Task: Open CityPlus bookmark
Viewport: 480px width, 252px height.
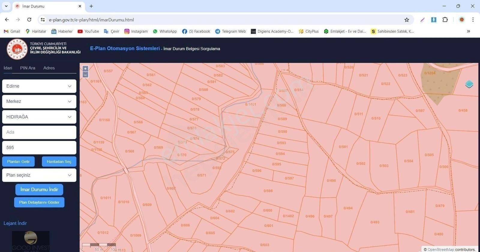Action: [309, 31]
